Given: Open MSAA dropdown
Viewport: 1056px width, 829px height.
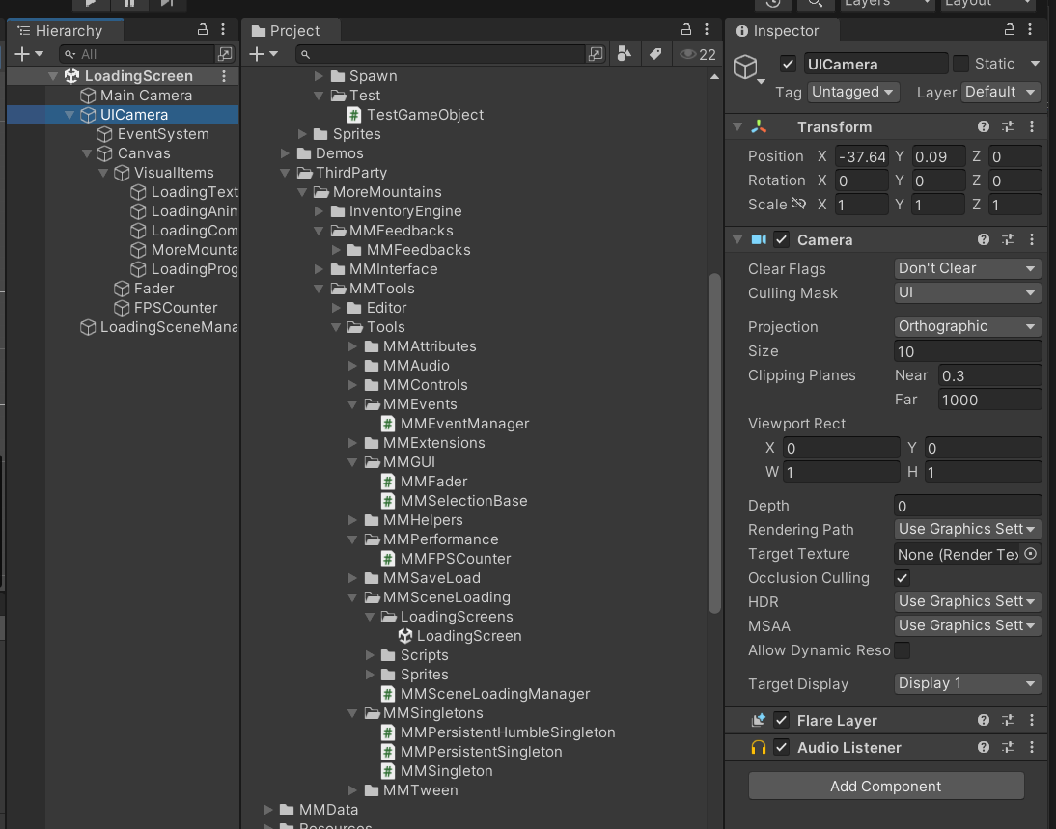Looking at the screenshot, I should click(967, 625).
